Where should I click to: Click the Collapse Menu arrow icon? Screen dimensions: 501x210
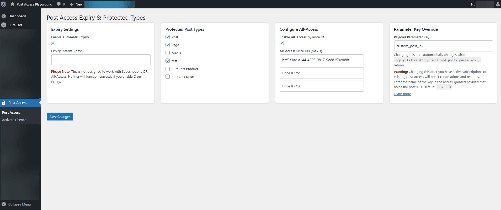pyautogui.click(x=4, y=204)
